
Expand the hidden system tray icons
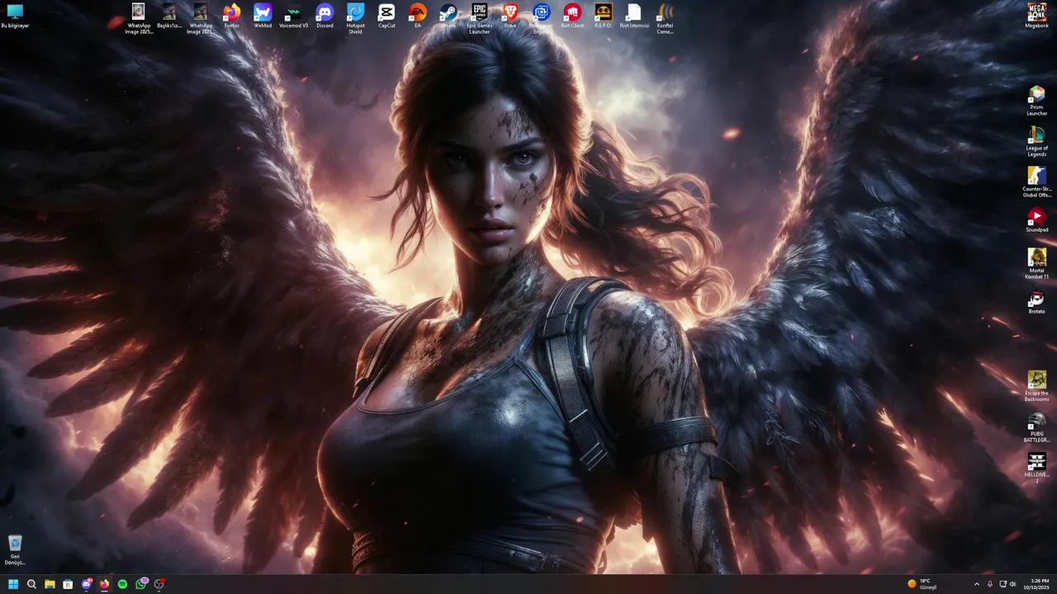[977, 584]
